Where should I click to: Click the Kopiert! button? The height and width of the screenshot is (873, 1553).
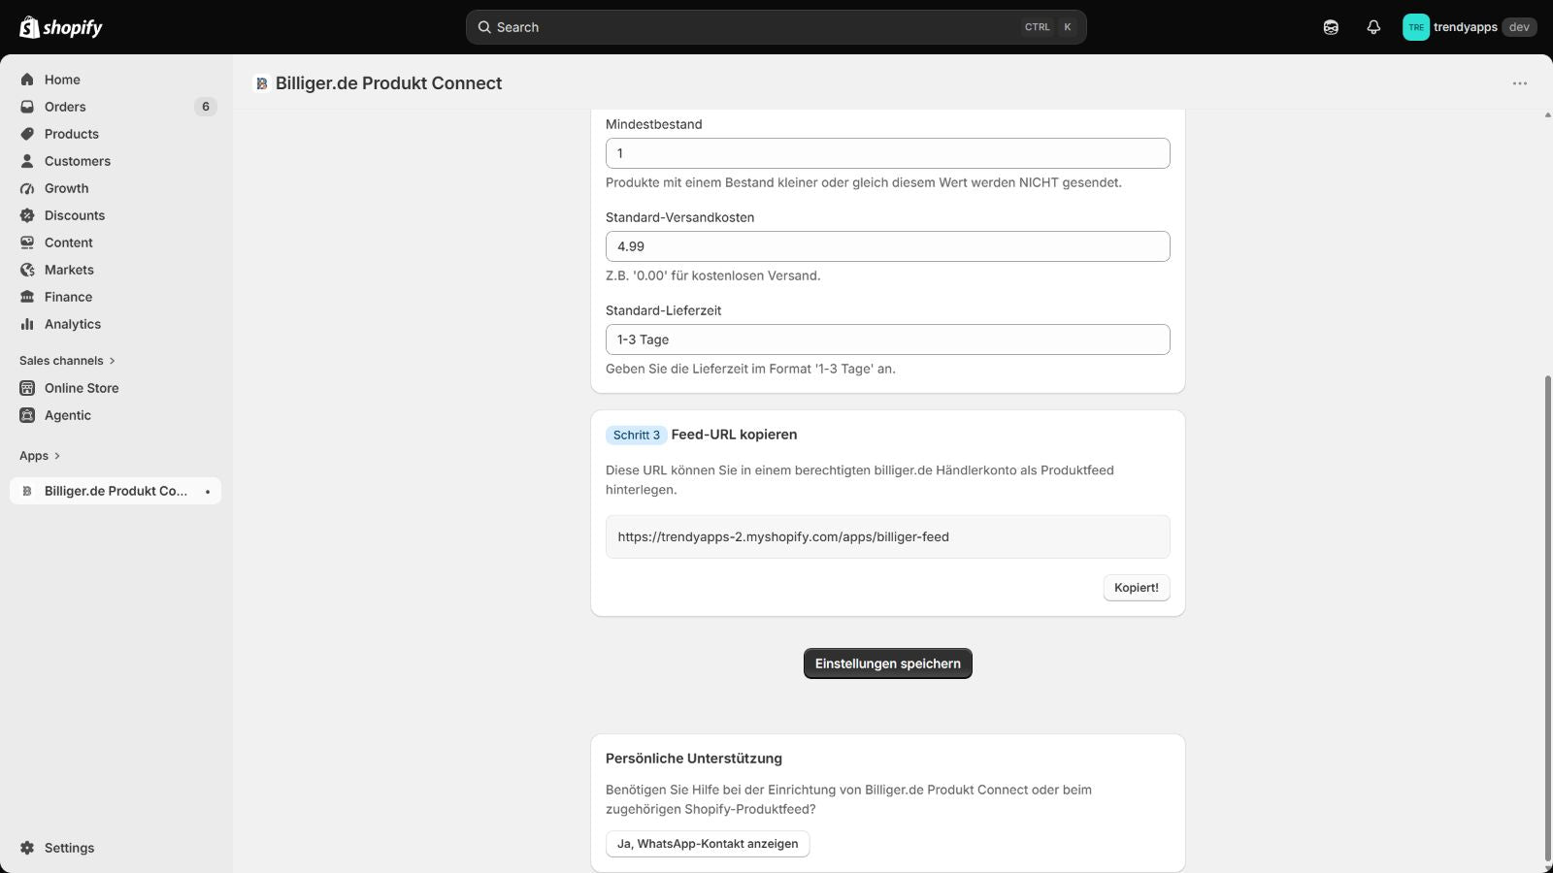(1137, 588)
